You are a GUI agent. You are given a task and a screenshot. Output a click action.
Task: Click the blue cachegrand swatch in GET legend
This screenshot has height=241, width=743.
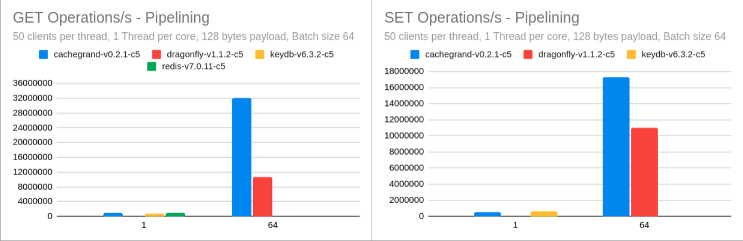point(44,55)
